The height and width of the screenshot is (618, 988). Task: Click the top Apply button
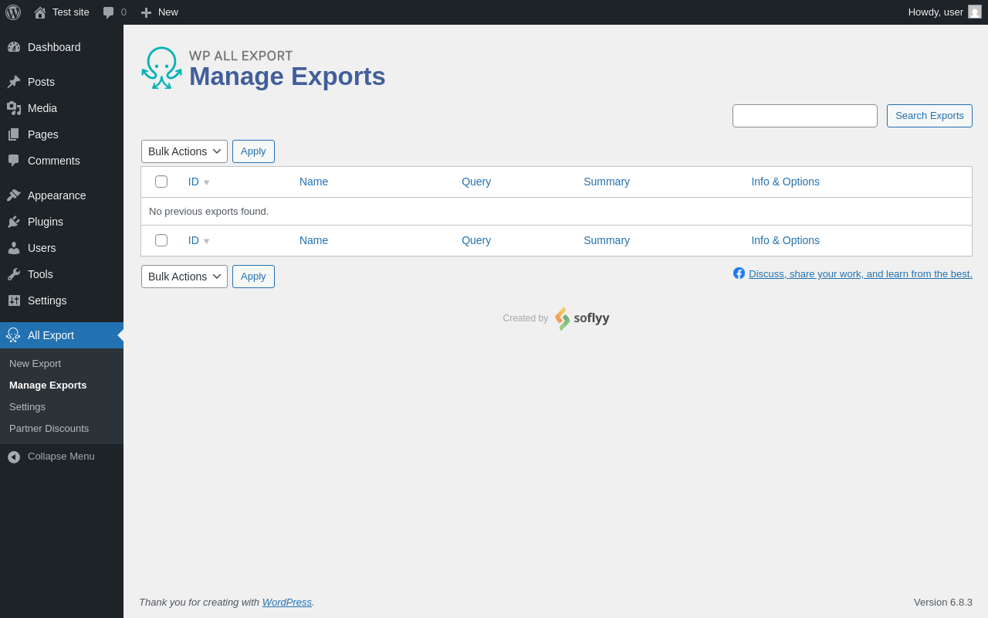coord(253,151)
